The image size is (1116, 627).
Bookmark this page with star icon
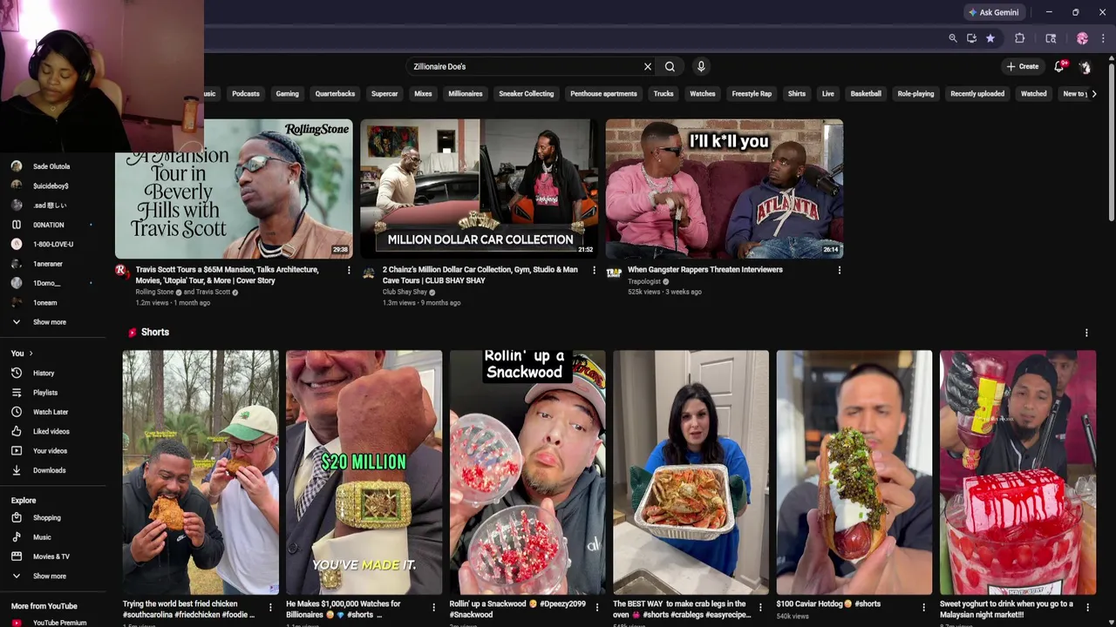(990, 38)
